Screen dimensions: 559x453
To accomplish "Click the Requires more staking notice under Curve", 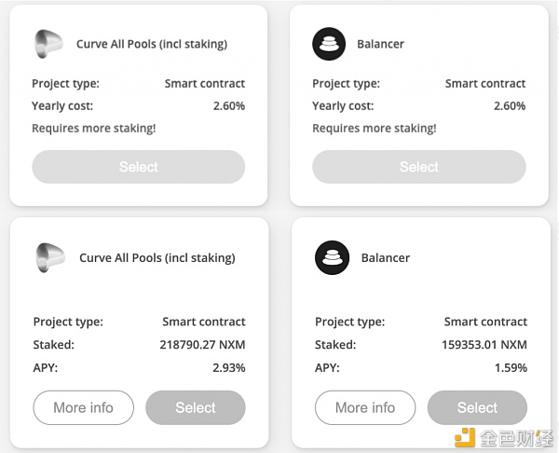I will (x=94, y=128).
